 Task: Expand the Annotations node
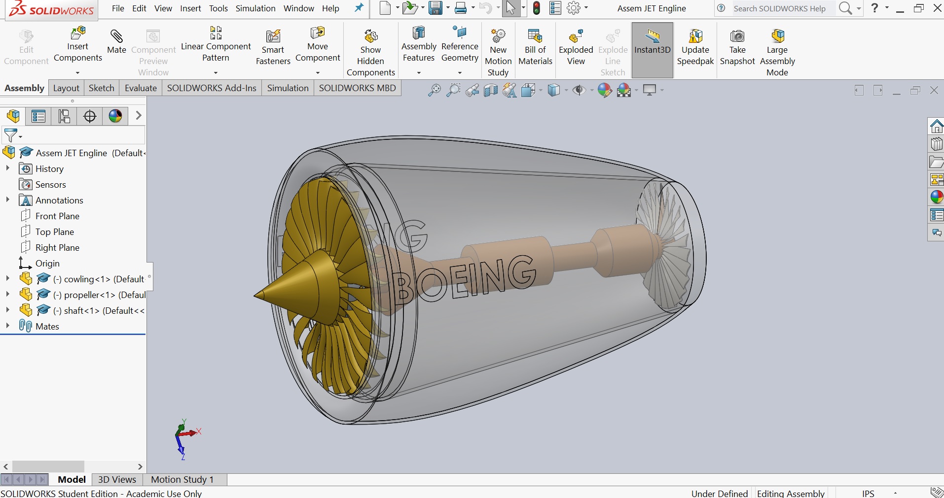click(x=7, y=200)
